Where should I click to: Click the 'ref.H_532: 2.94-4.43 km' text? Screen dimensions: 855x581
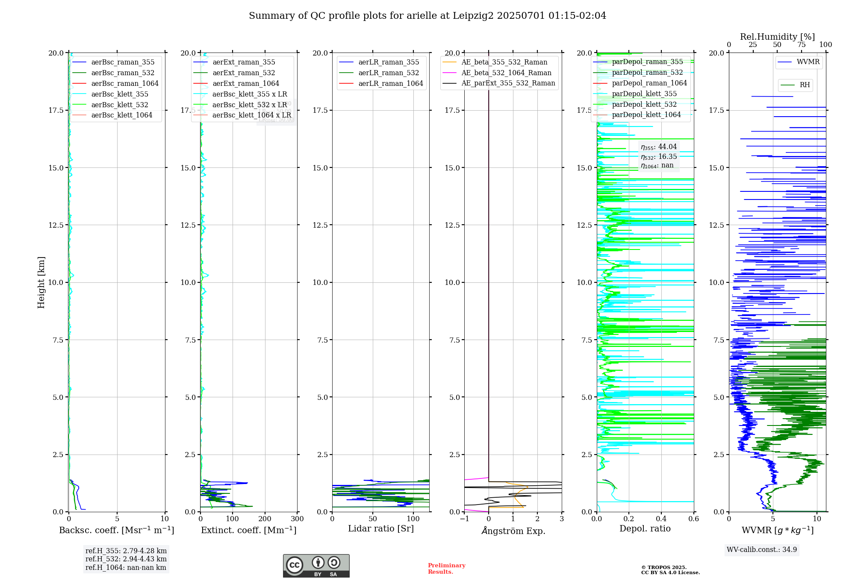coord(126,559)
